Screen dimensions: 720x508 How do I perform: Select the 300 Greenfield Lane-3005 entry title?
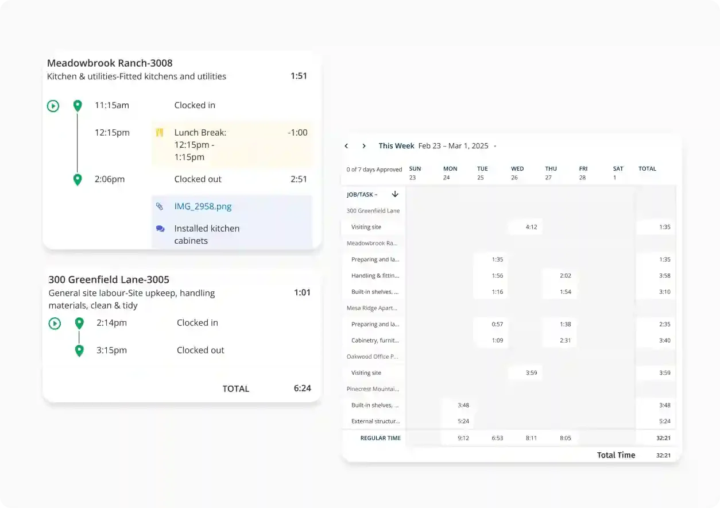coord(109,280)
